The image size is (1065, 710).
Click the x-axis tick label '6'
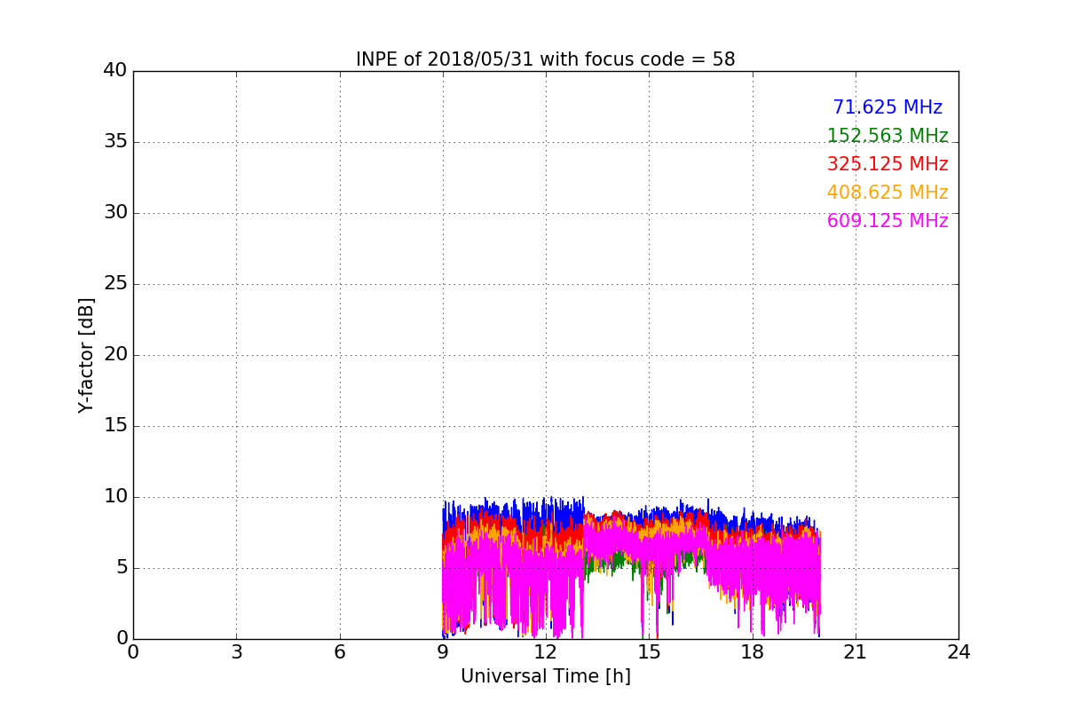coord(340,652)
